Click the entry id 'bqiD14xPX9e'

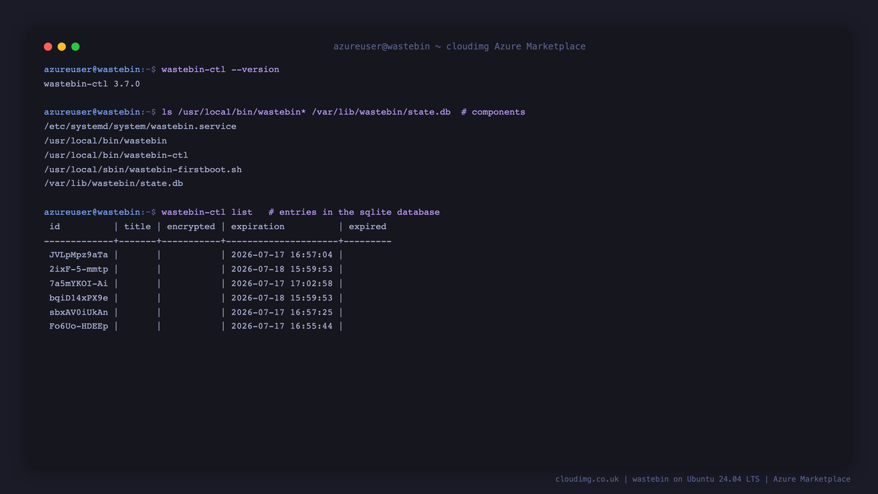[78, 298]
